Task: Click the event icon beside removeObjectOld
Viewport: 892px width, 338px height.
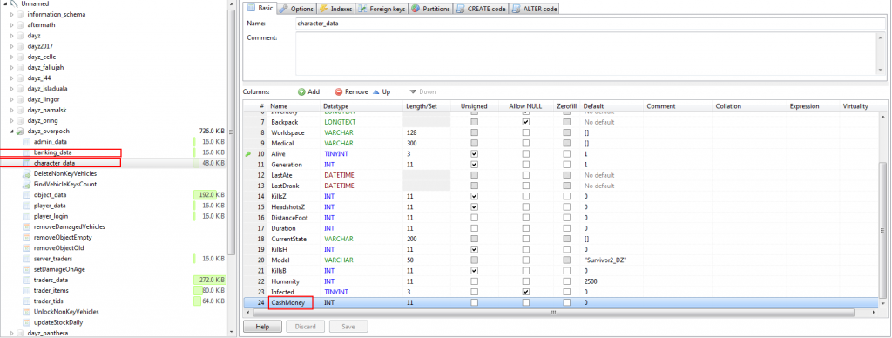Action: click(x=26, y=248)
